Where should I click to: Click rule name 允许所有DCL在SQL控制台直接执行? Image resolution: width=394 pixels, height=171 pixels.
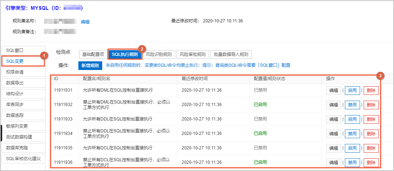coord(118,148)
